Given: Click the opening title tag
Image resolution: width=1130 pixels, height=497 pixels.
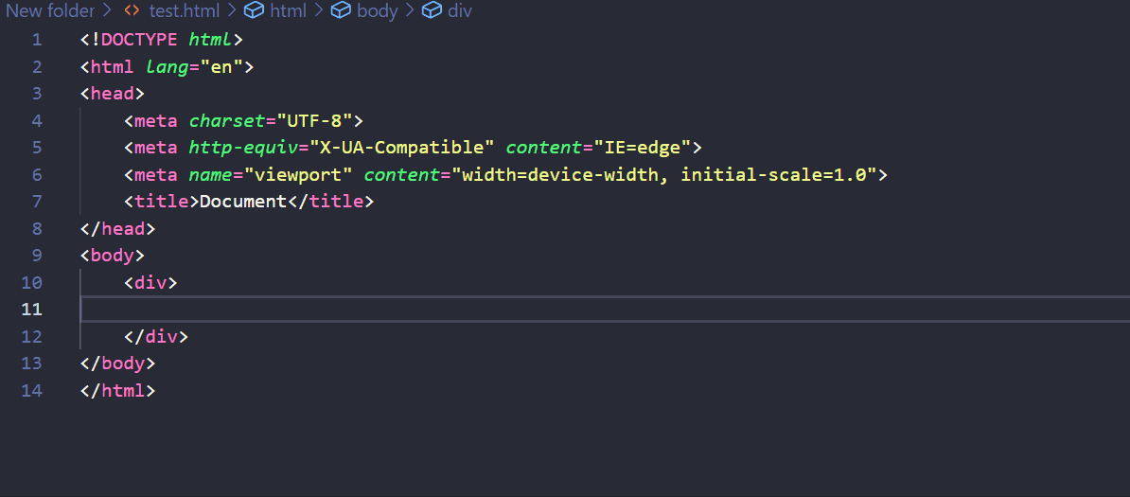Looking at the screenshot, I should coord(162,202).
